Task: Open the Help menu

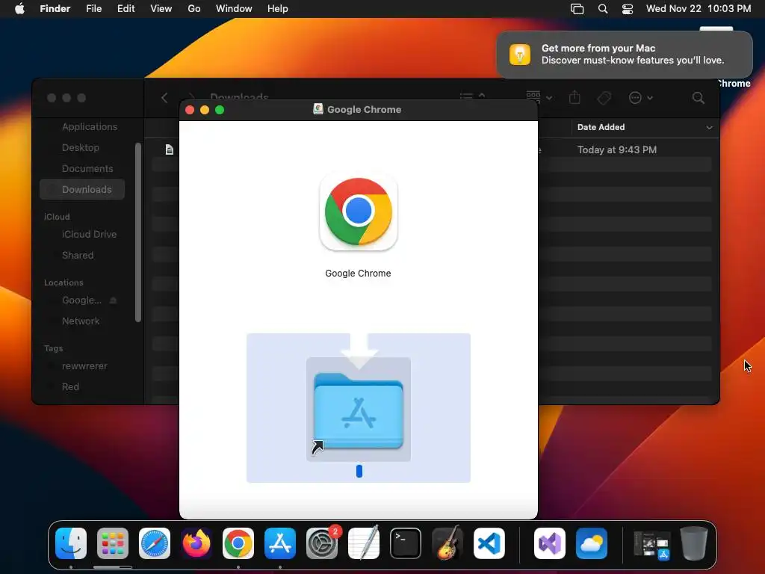Action: tap(278, 9)
